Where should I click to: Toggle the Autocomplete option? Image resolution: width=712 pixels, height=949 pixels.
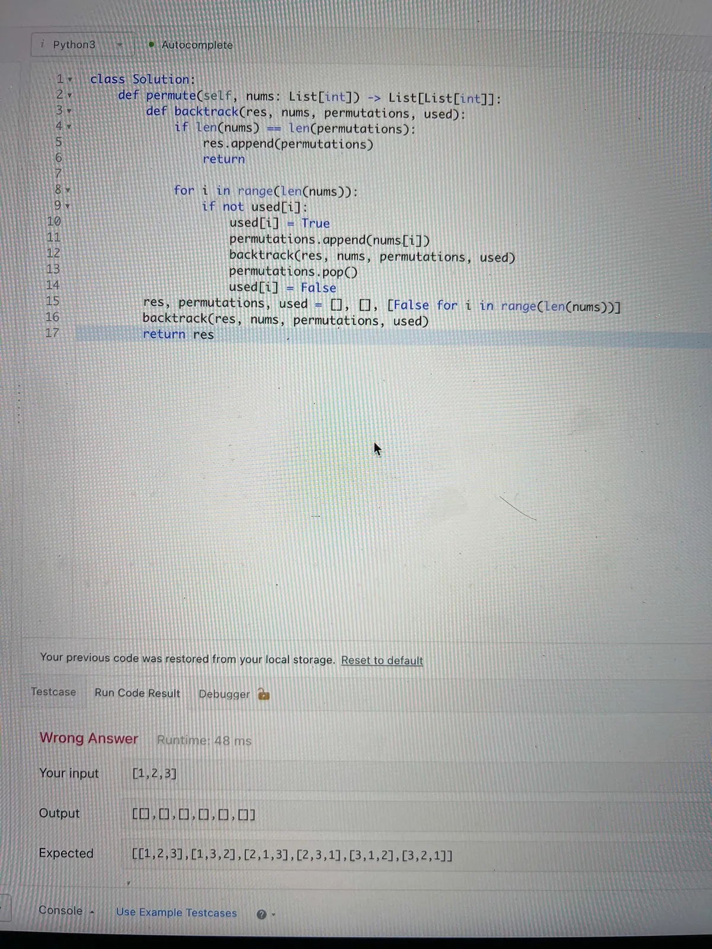191,45
